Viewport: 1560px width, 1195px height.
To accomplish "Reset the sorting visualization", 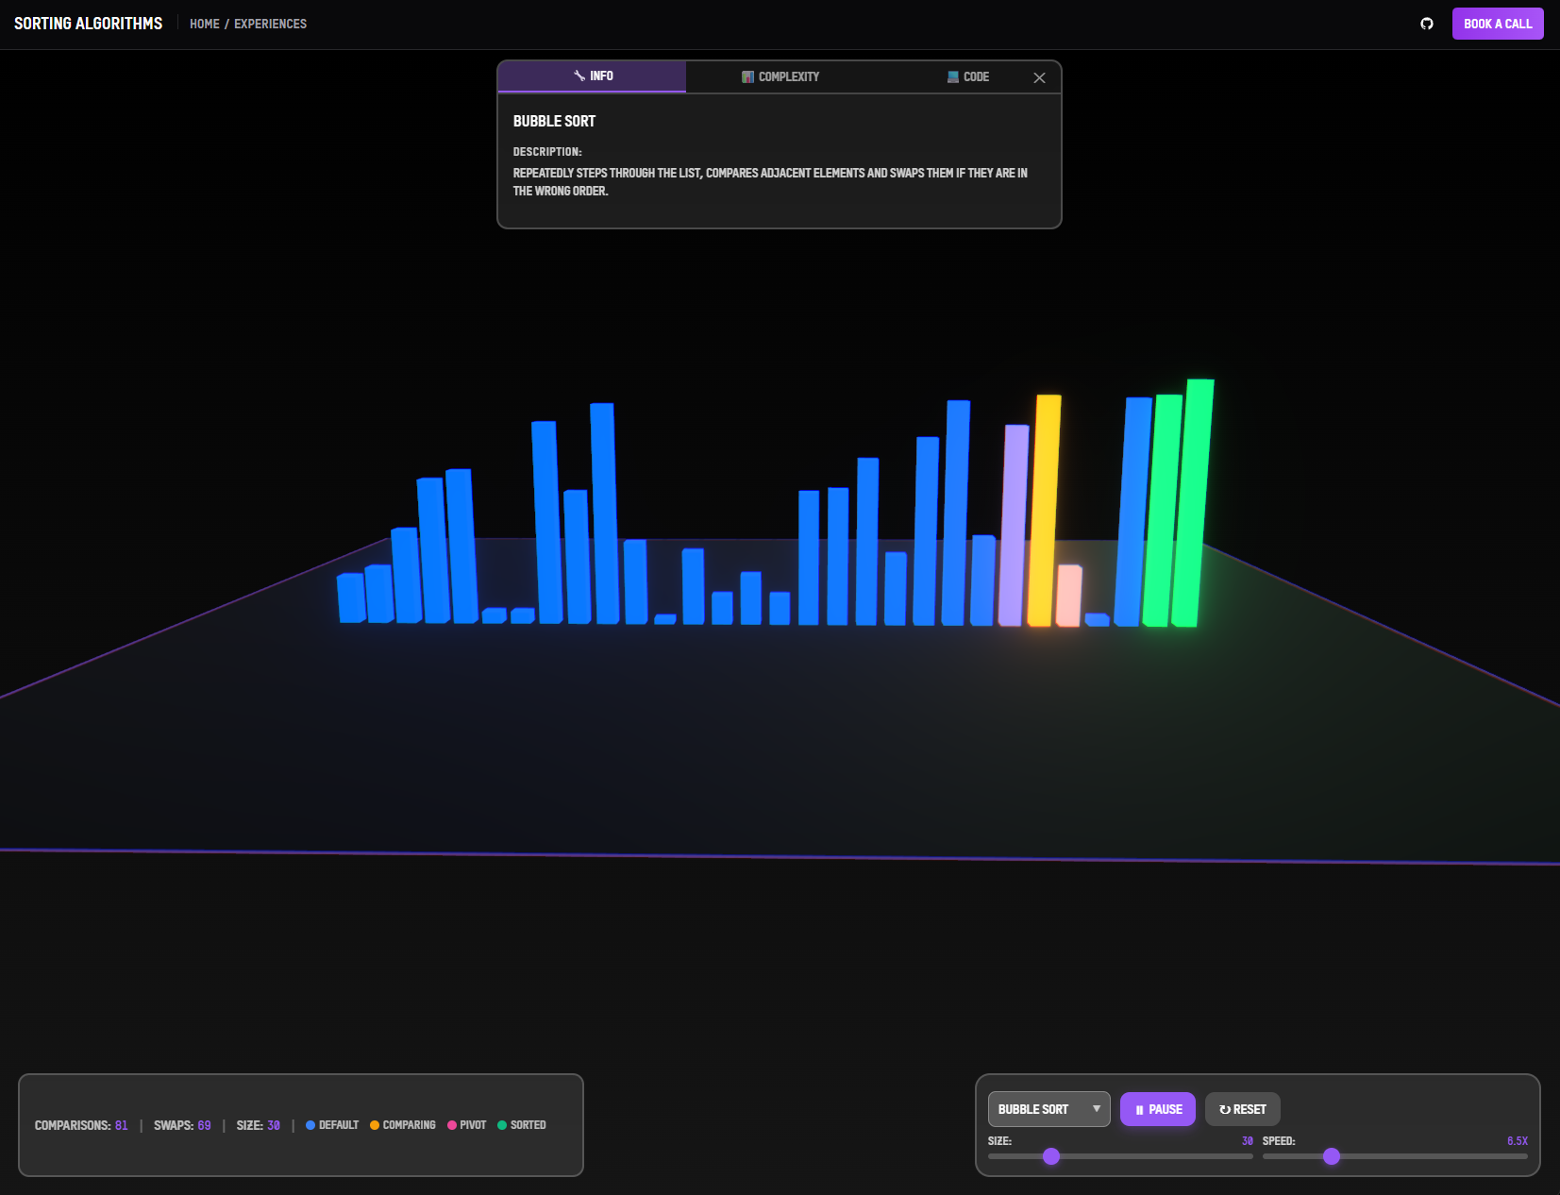I will 1242,1109.
